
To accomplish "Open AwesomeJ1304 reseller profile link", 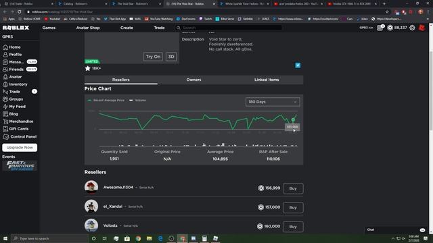I will coord(118,188).
